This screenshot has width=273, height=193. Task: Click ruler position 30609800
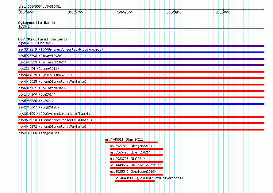coord(125,12)
